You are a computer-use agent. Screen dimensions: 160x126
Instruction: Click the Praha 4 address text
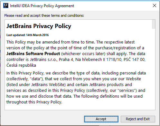pyautogui.click(x=66, y=60)
